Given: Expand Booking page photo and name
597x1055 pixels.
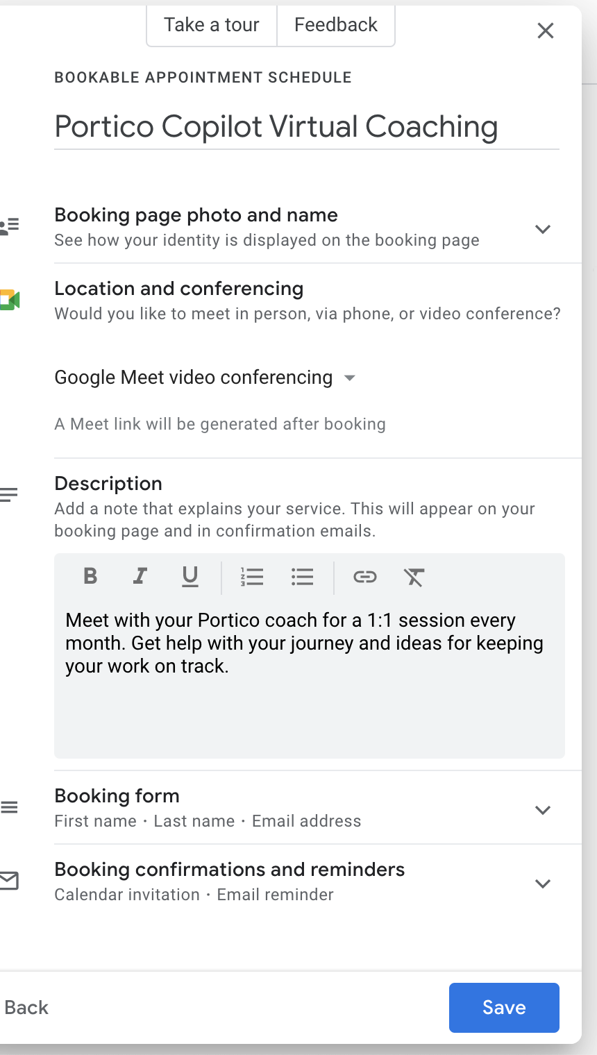Looking at the screenshot, I should (543, 228).
